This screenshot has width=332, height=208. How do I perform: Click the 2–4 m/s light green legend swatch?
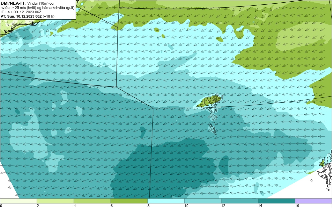[x=55, y=201]
